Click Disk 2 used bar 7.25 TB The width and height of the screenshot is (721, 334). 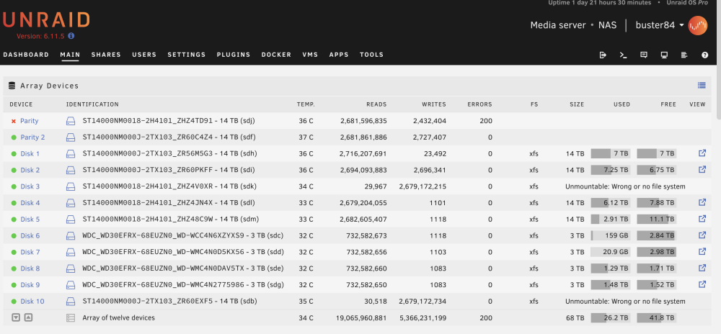(x=610, y=170)
